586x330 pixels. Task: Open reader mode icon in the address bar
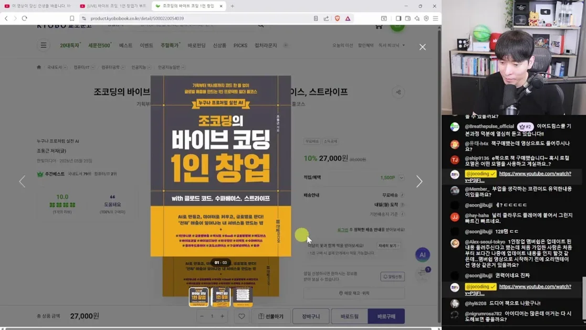click(x=316, y=18)
